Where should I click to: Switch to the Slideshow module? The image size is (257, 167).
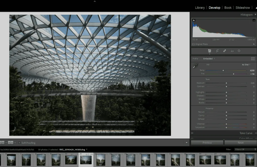[x=243, y=8]
